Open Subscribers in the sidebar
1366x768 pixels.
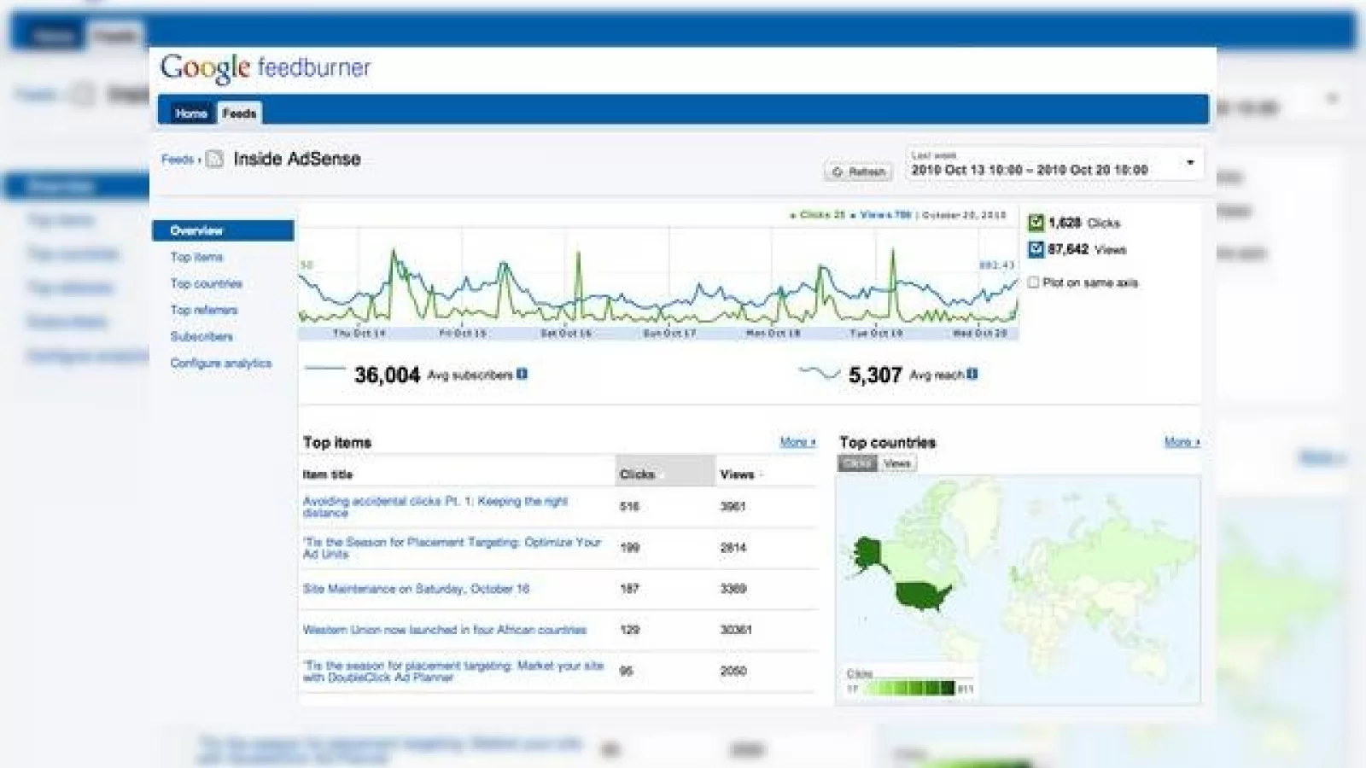point(201,336)
